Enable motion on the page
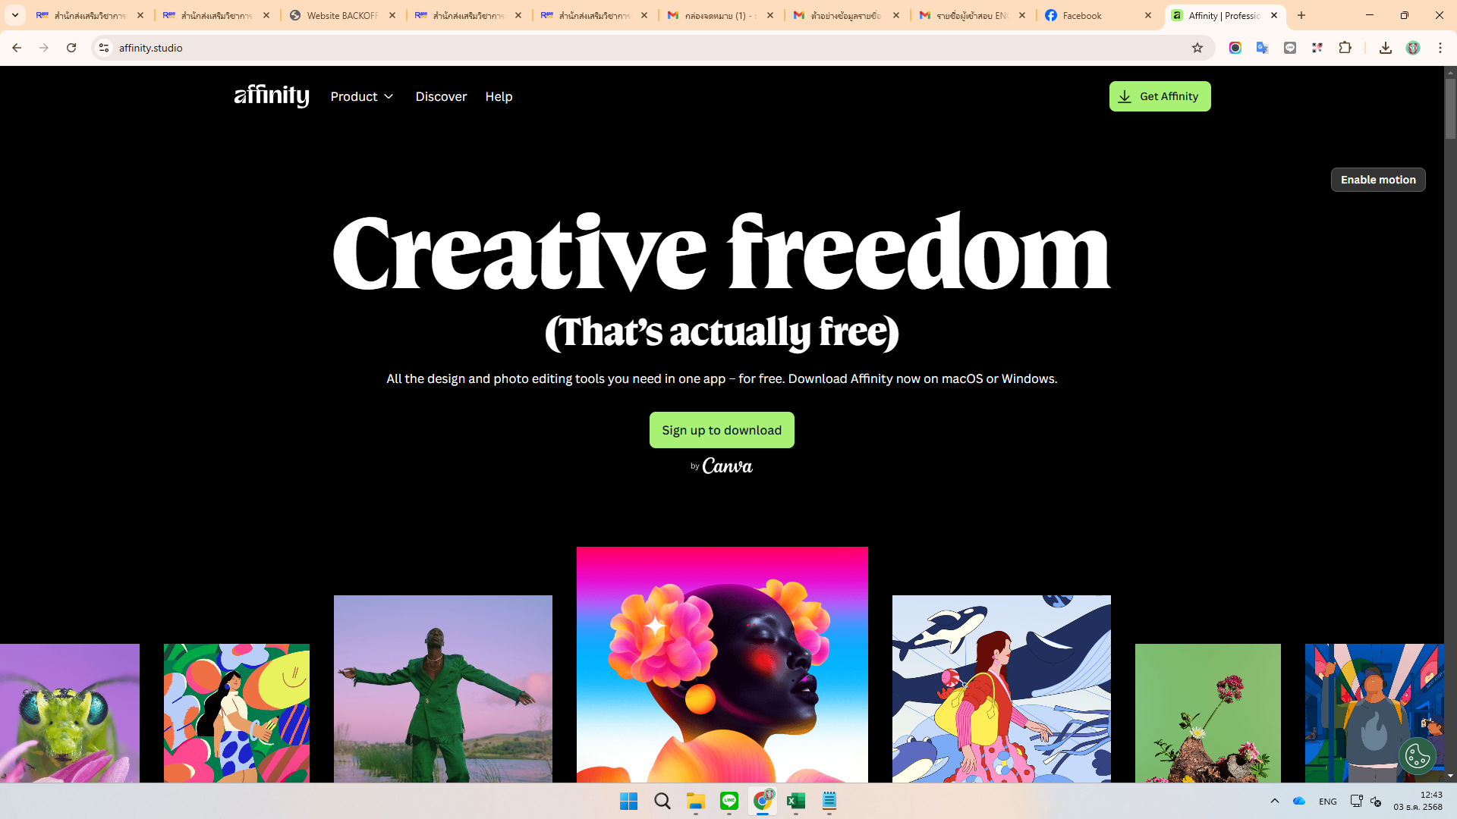The width and height of the screenshot is (1457, 819). point(1378,180)
